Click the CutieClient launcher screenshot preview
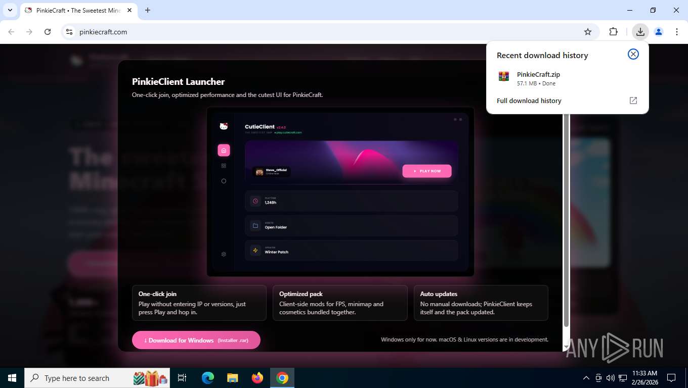The image size is (688, 388). [x=340, y=191]
